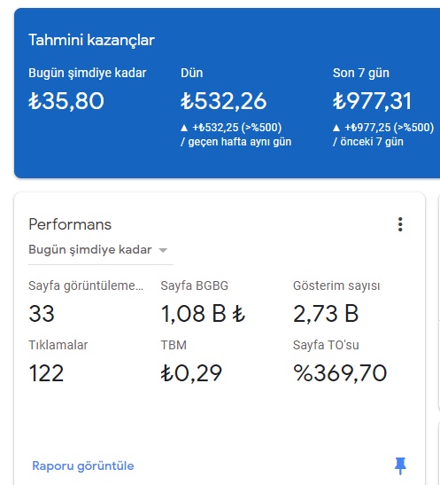Open the 'Raporu görüntüle' link

pos(83,465)
